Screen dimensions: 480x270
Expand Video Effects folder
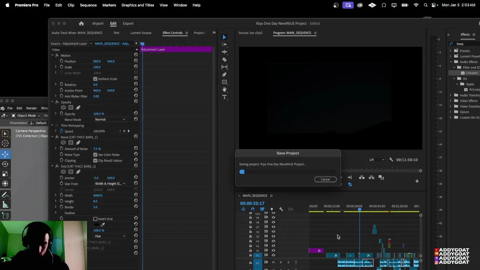click(451, 101)
